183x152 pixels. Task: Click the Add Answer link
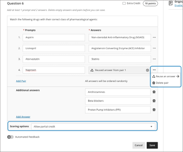tap(23, 117)
